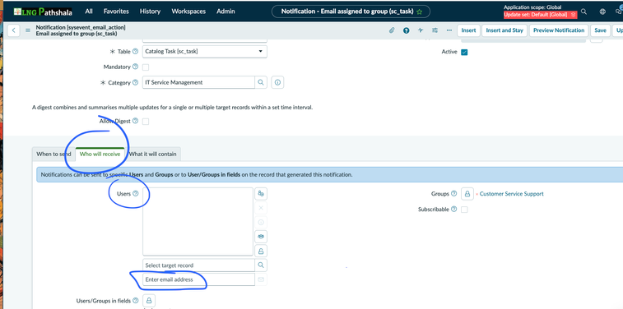
Task: Tick the Subscribable checkbox
Action: (464, 210)
